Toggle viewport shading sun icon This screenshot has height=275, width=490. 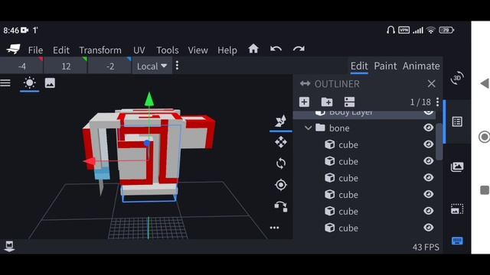tap(30, 83)
